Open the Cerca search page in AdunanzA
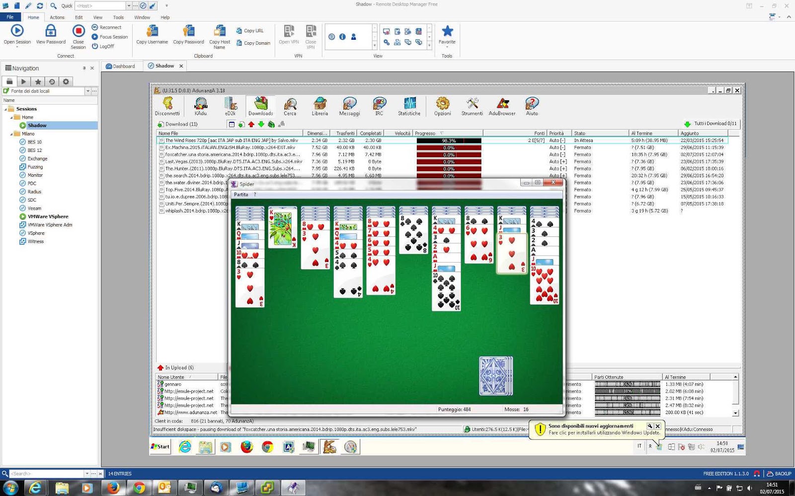The height and width of the screenshot is (496, 795). click(290, 106)
